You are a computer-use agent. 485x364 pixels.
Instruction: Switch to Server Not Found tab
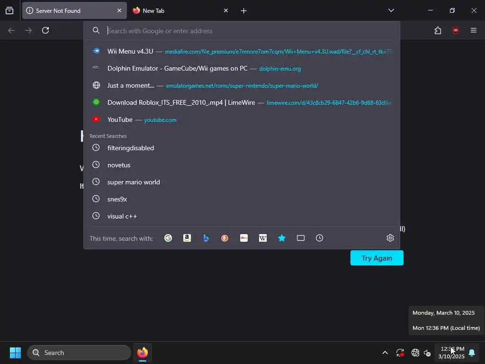74,10
